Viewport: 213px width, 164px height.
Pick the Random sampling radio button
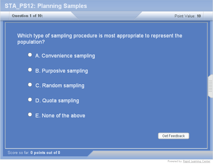30,85
